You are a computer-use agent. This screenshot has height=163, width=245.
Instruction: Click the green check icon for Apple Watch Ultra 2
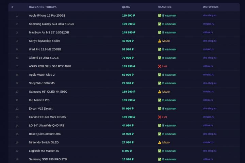point(160,75)
